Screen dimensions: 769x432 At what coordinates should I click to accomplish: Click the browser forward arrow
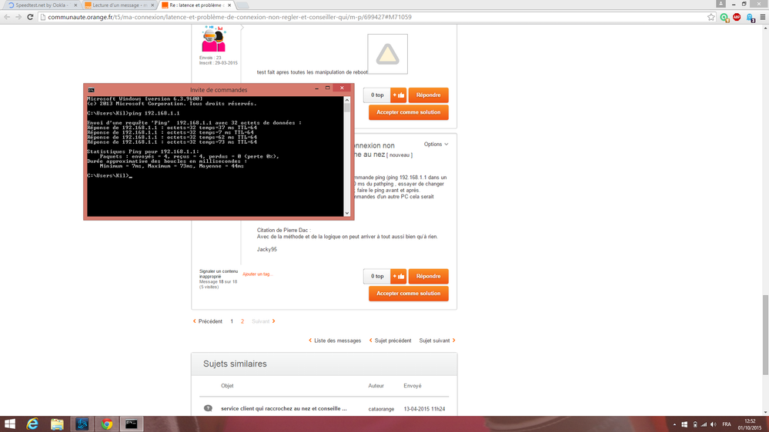[x=18, y=17]
